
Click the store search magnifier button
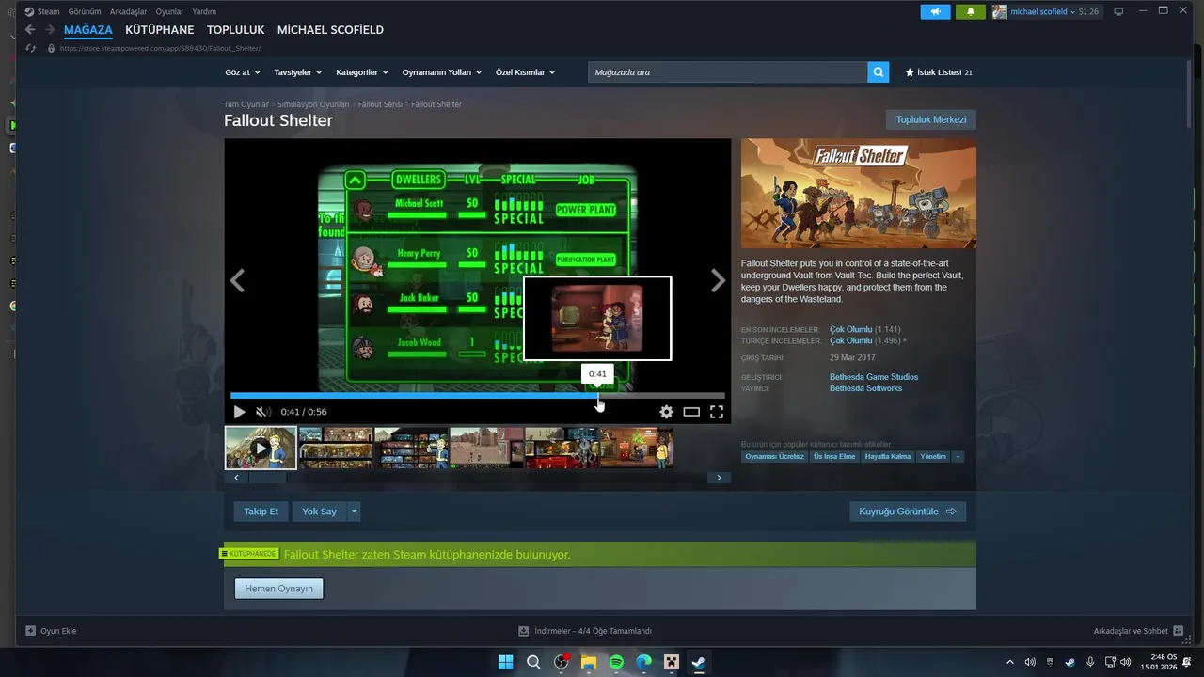coord(878,71)
